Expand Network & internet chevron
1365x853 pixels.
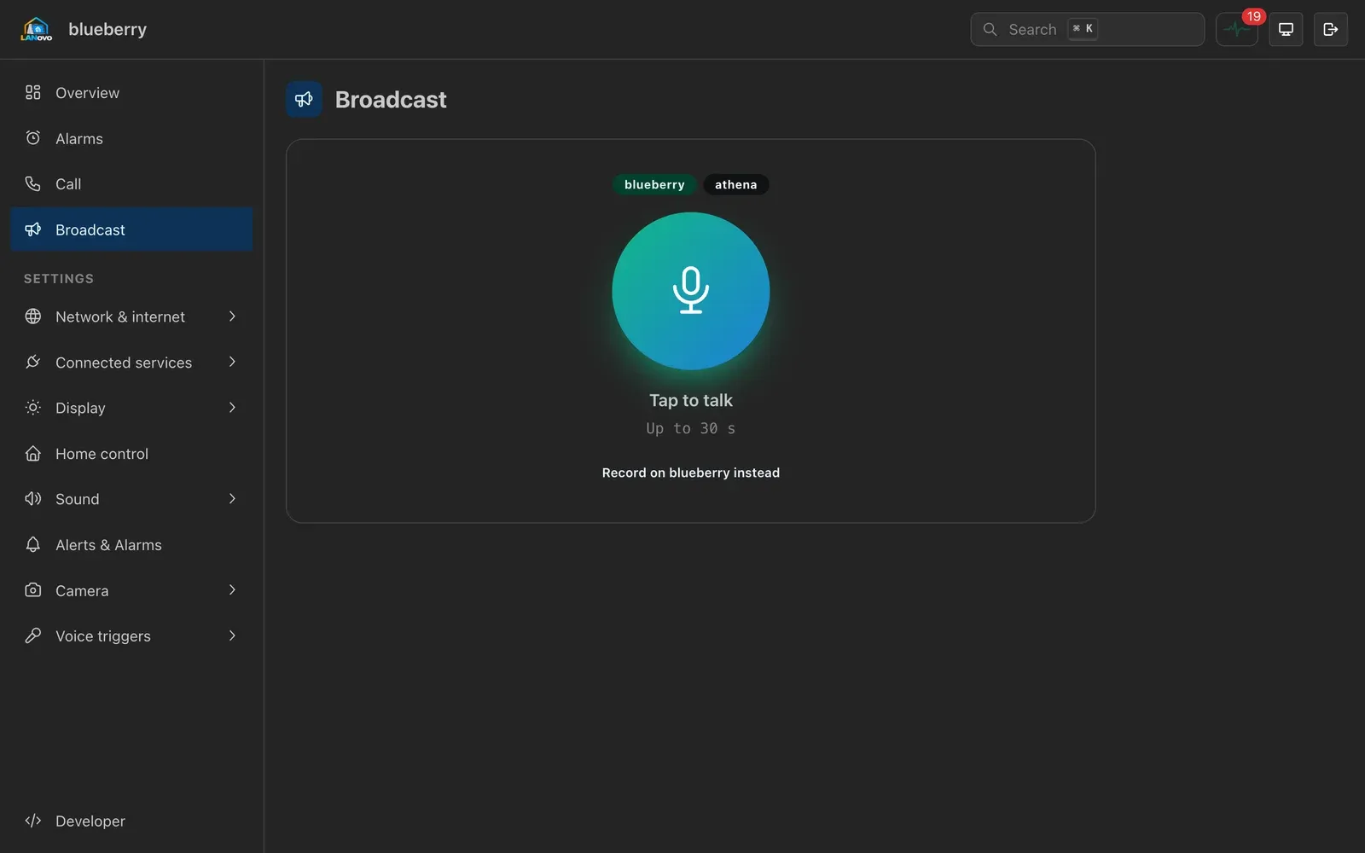pos(232,316)
